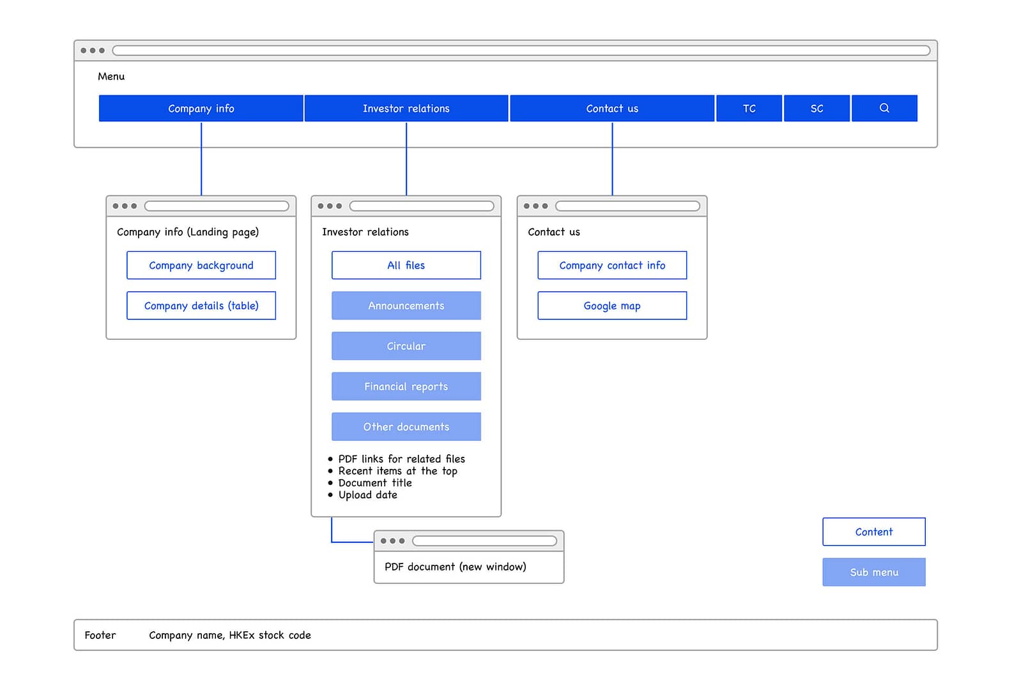1012x690 pixels.
Task: Click the top browser window address bar
Action: pyautogui.click(x=521, y=50)
